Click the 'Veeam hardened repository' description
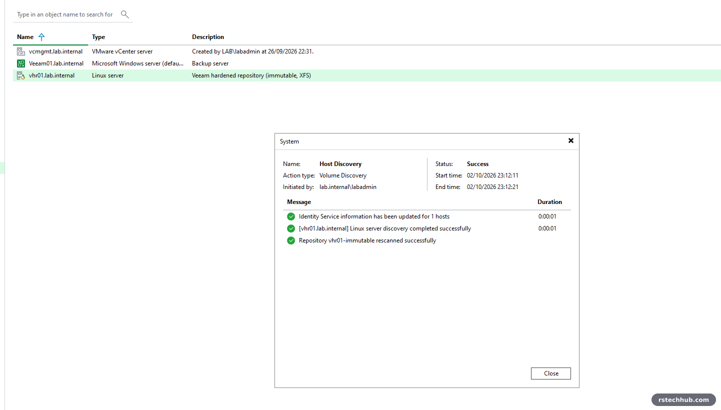Image resolution: width=721 pixels, height=410 pixels. [251, 75]
